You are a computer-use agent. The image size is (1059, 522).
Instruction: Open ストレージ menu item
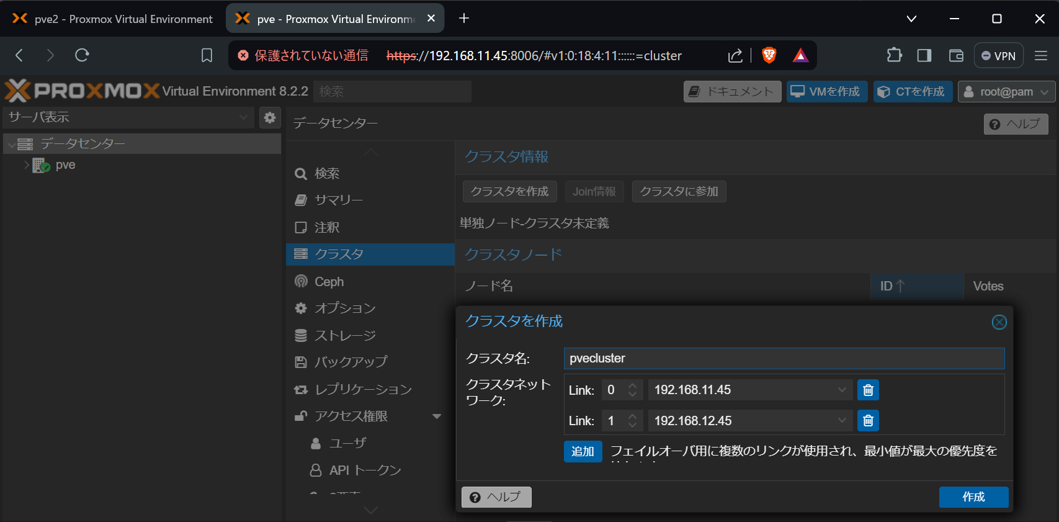point(370,336)
